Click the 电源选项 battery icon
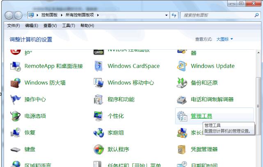 (x=16, y=116)
